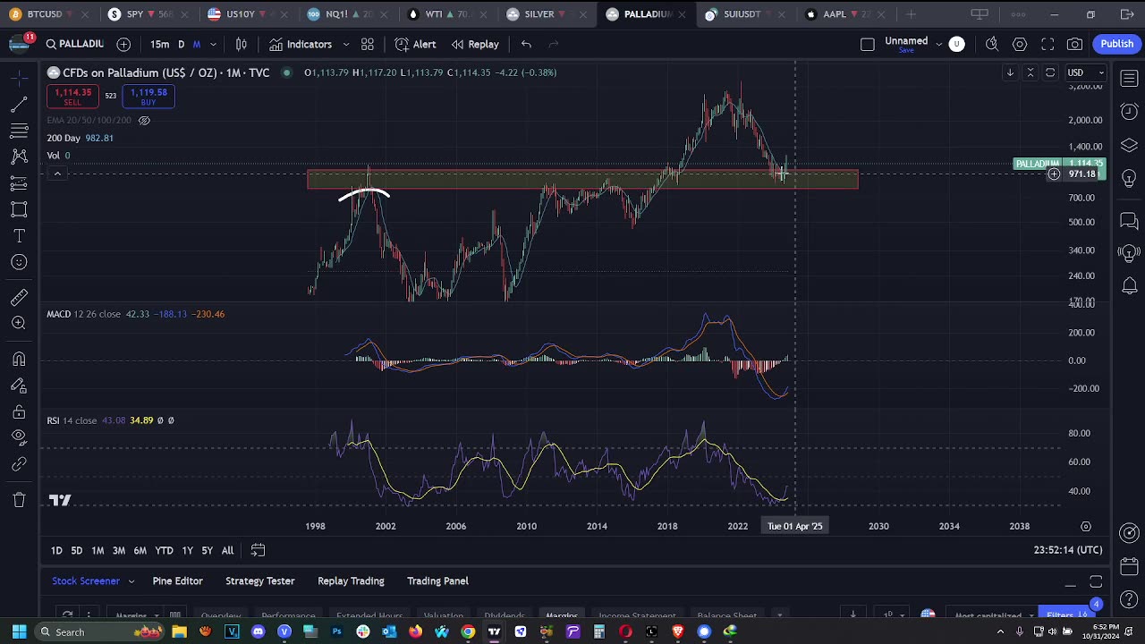Toggle lock all drawing tools
This screenshot has height=644, width=1145.
click(19, 411)
